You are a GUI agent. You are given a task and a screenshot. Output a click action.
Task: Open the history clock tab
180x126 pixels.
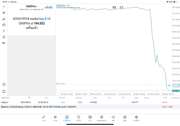click(78, 118)
